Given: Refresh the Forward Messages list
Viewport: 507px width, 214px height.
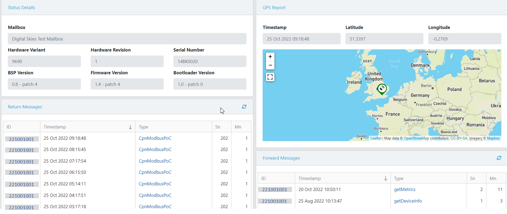Looking at the screenshot, I should click(x=499, y=158).
